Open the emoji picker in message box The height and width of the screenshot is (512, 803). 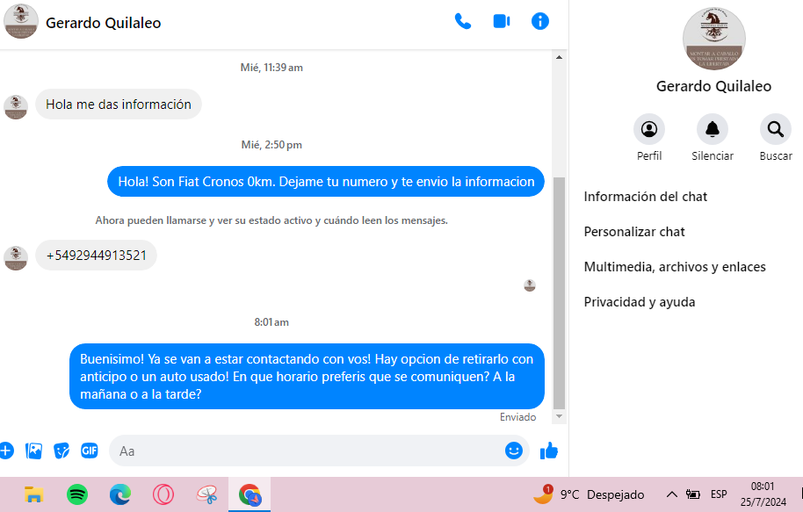tap(514, 451)
